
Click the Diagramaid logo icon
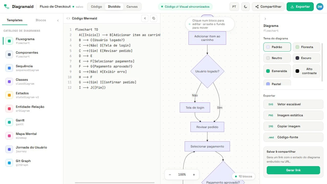[7, 7]
